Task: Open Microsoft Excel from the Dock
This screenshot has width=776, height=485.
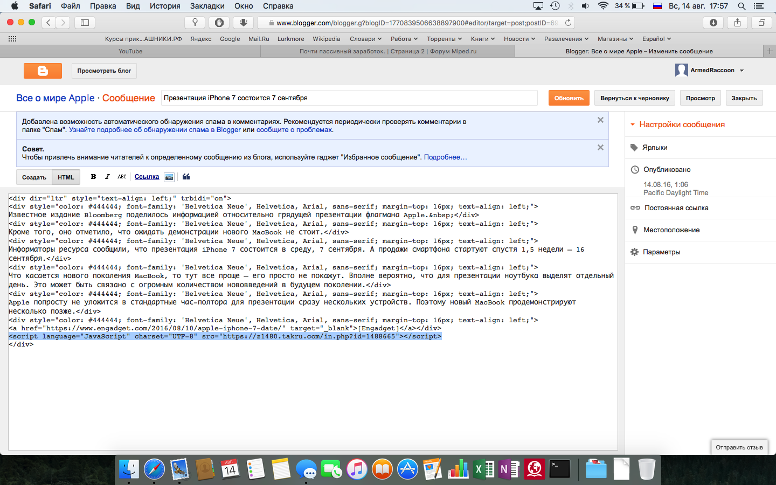Action: (483, 469)
